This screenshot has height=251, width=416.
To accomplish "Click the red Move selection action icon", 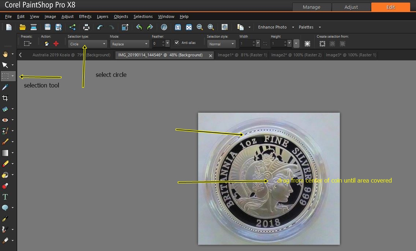I will pyautogui.click(x=56, y=44).
